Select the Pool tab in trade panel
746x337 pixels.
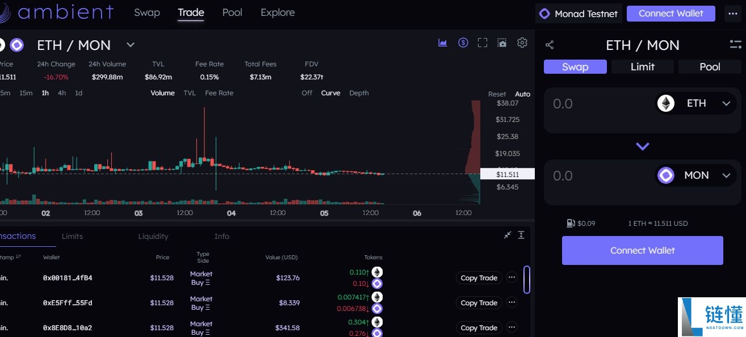[x=710, y=66]
